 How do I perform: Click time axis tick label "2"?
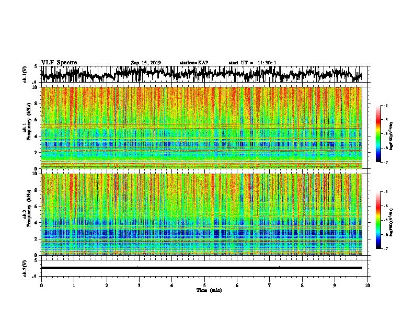[x=107, y=285]
